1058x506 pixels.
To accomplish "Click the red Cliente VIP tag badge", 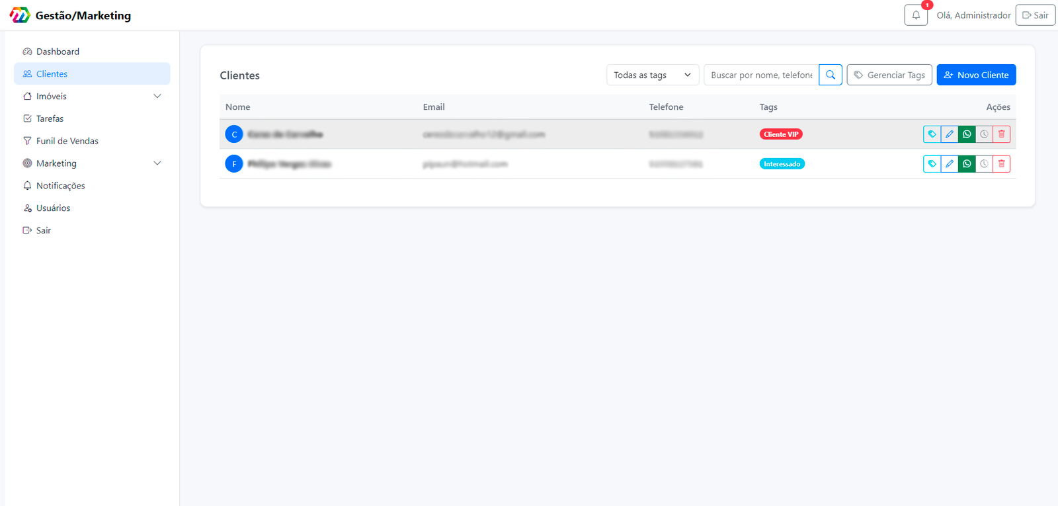I will pos(780,134).
